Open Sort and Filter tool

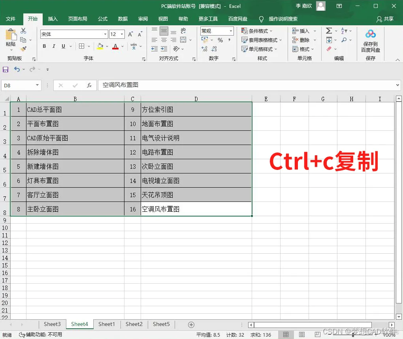[344, 31]
